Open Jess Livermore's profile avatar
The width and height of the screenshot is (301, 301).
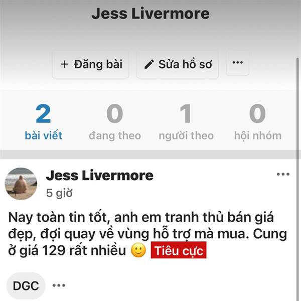tap(21, 184)
